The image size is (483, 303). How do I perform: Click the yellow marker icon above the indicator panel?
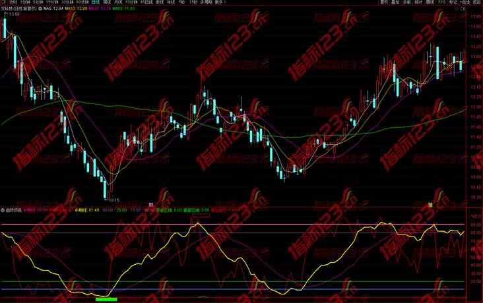(429, 205)
